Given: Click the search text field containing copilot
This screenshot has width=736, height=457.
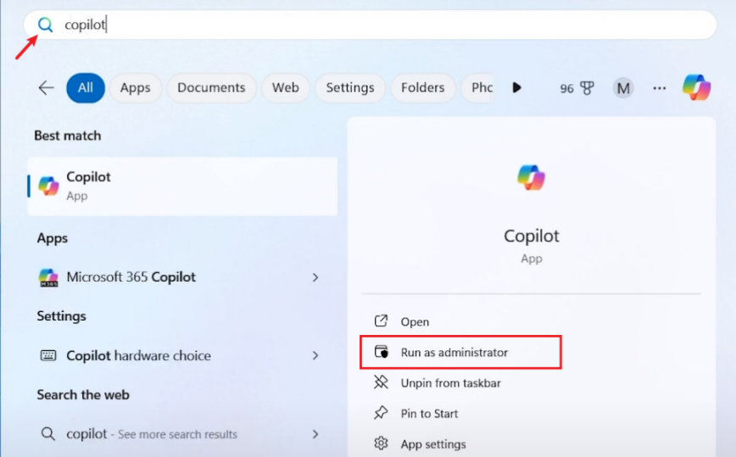Looking at the screenshot, I should pos(370,25).
